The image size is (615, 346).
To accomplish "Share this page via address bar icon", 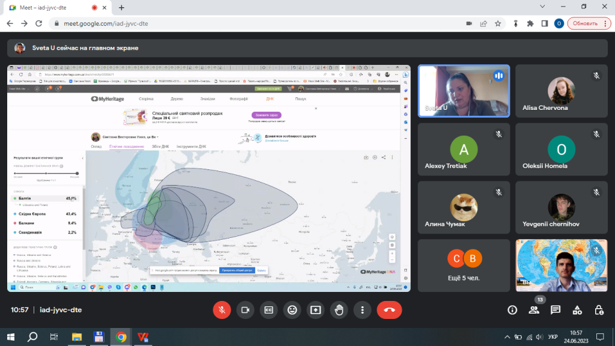I will [x=483, y=23].
